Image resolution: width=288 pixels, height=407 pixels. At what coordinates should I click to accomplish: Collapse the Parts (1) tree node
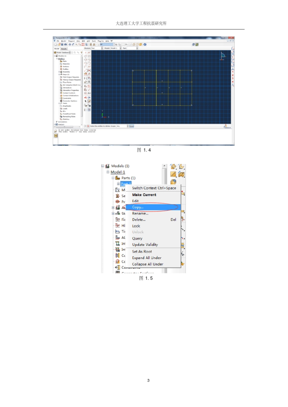click(x=113, y=178)
